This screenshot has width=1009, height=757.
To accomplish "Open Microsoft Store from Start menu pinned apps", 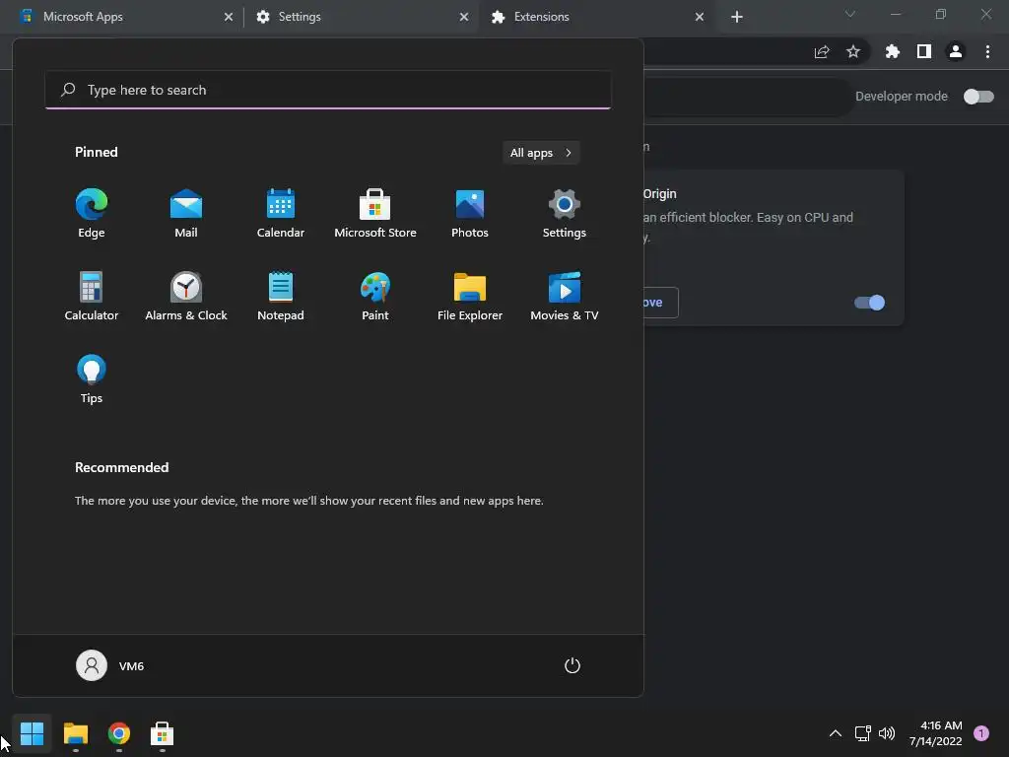I will click(x=375, y=214).
